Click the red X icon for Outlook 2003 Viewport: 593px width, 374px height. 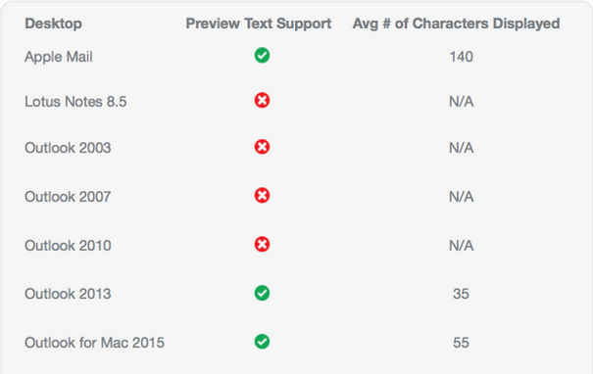tap(262, 147)
